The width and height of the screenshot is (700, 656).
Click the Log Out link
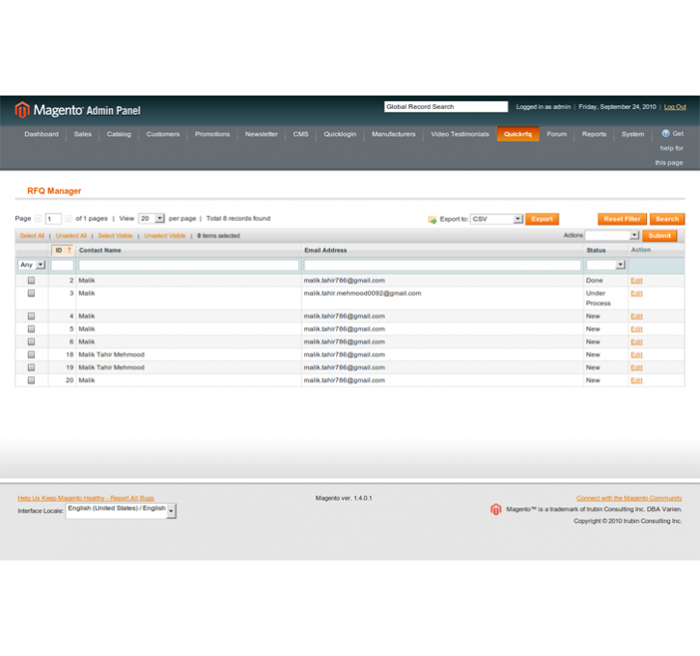coord(675,107)
